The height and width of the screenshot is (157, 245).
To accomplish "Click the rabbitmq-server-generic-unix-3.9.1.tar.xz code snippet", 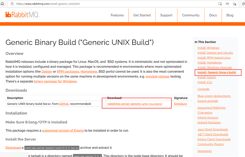I will (52, 148).
